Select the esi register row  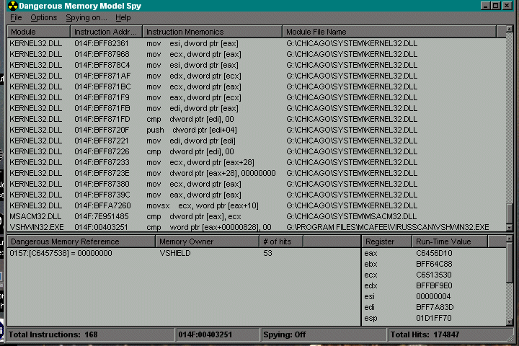tap(434, 296)
